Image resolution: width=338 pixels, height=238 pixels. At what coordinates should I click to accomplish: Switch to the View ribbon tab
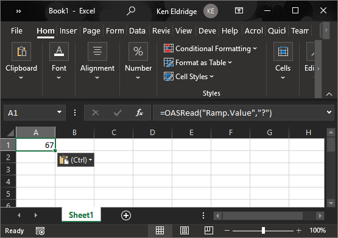pyautogui.click(x=183, y=31)
